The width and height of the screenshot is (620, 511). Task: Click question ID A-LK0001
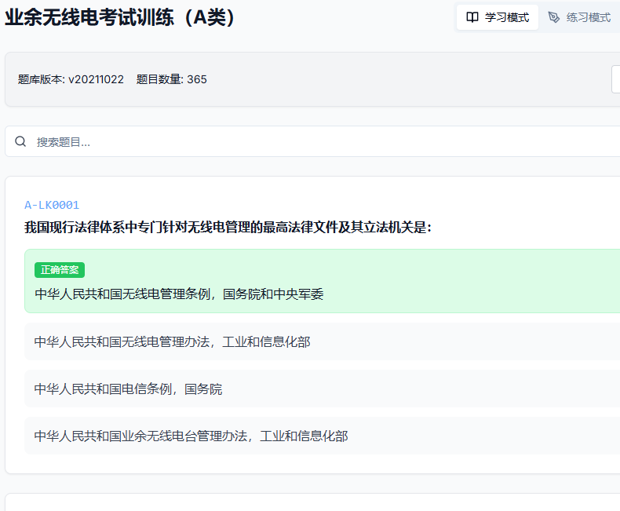pos(52,205)
